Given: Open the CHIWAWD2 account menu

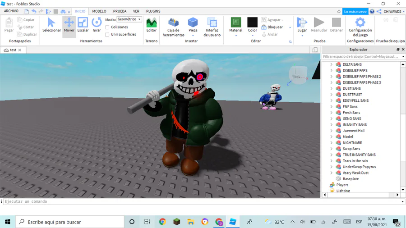Looking at the screenshot, I should (394, 11).
